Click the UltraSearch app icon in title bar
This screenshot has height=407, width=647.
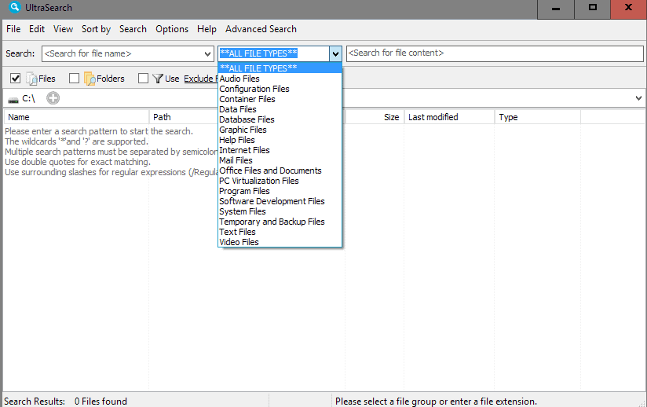coord(14,7)
